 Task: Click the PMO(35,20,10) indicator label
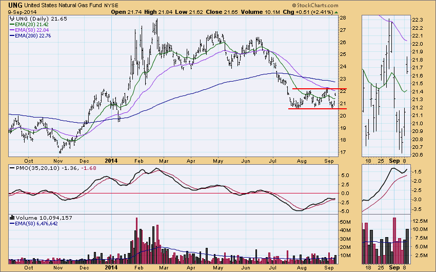click(x=37, y=168)
